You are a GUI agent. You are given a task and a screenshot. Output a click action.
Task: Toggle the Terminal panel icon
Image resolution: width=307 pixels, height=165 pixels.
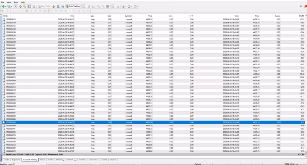point(30,7)
